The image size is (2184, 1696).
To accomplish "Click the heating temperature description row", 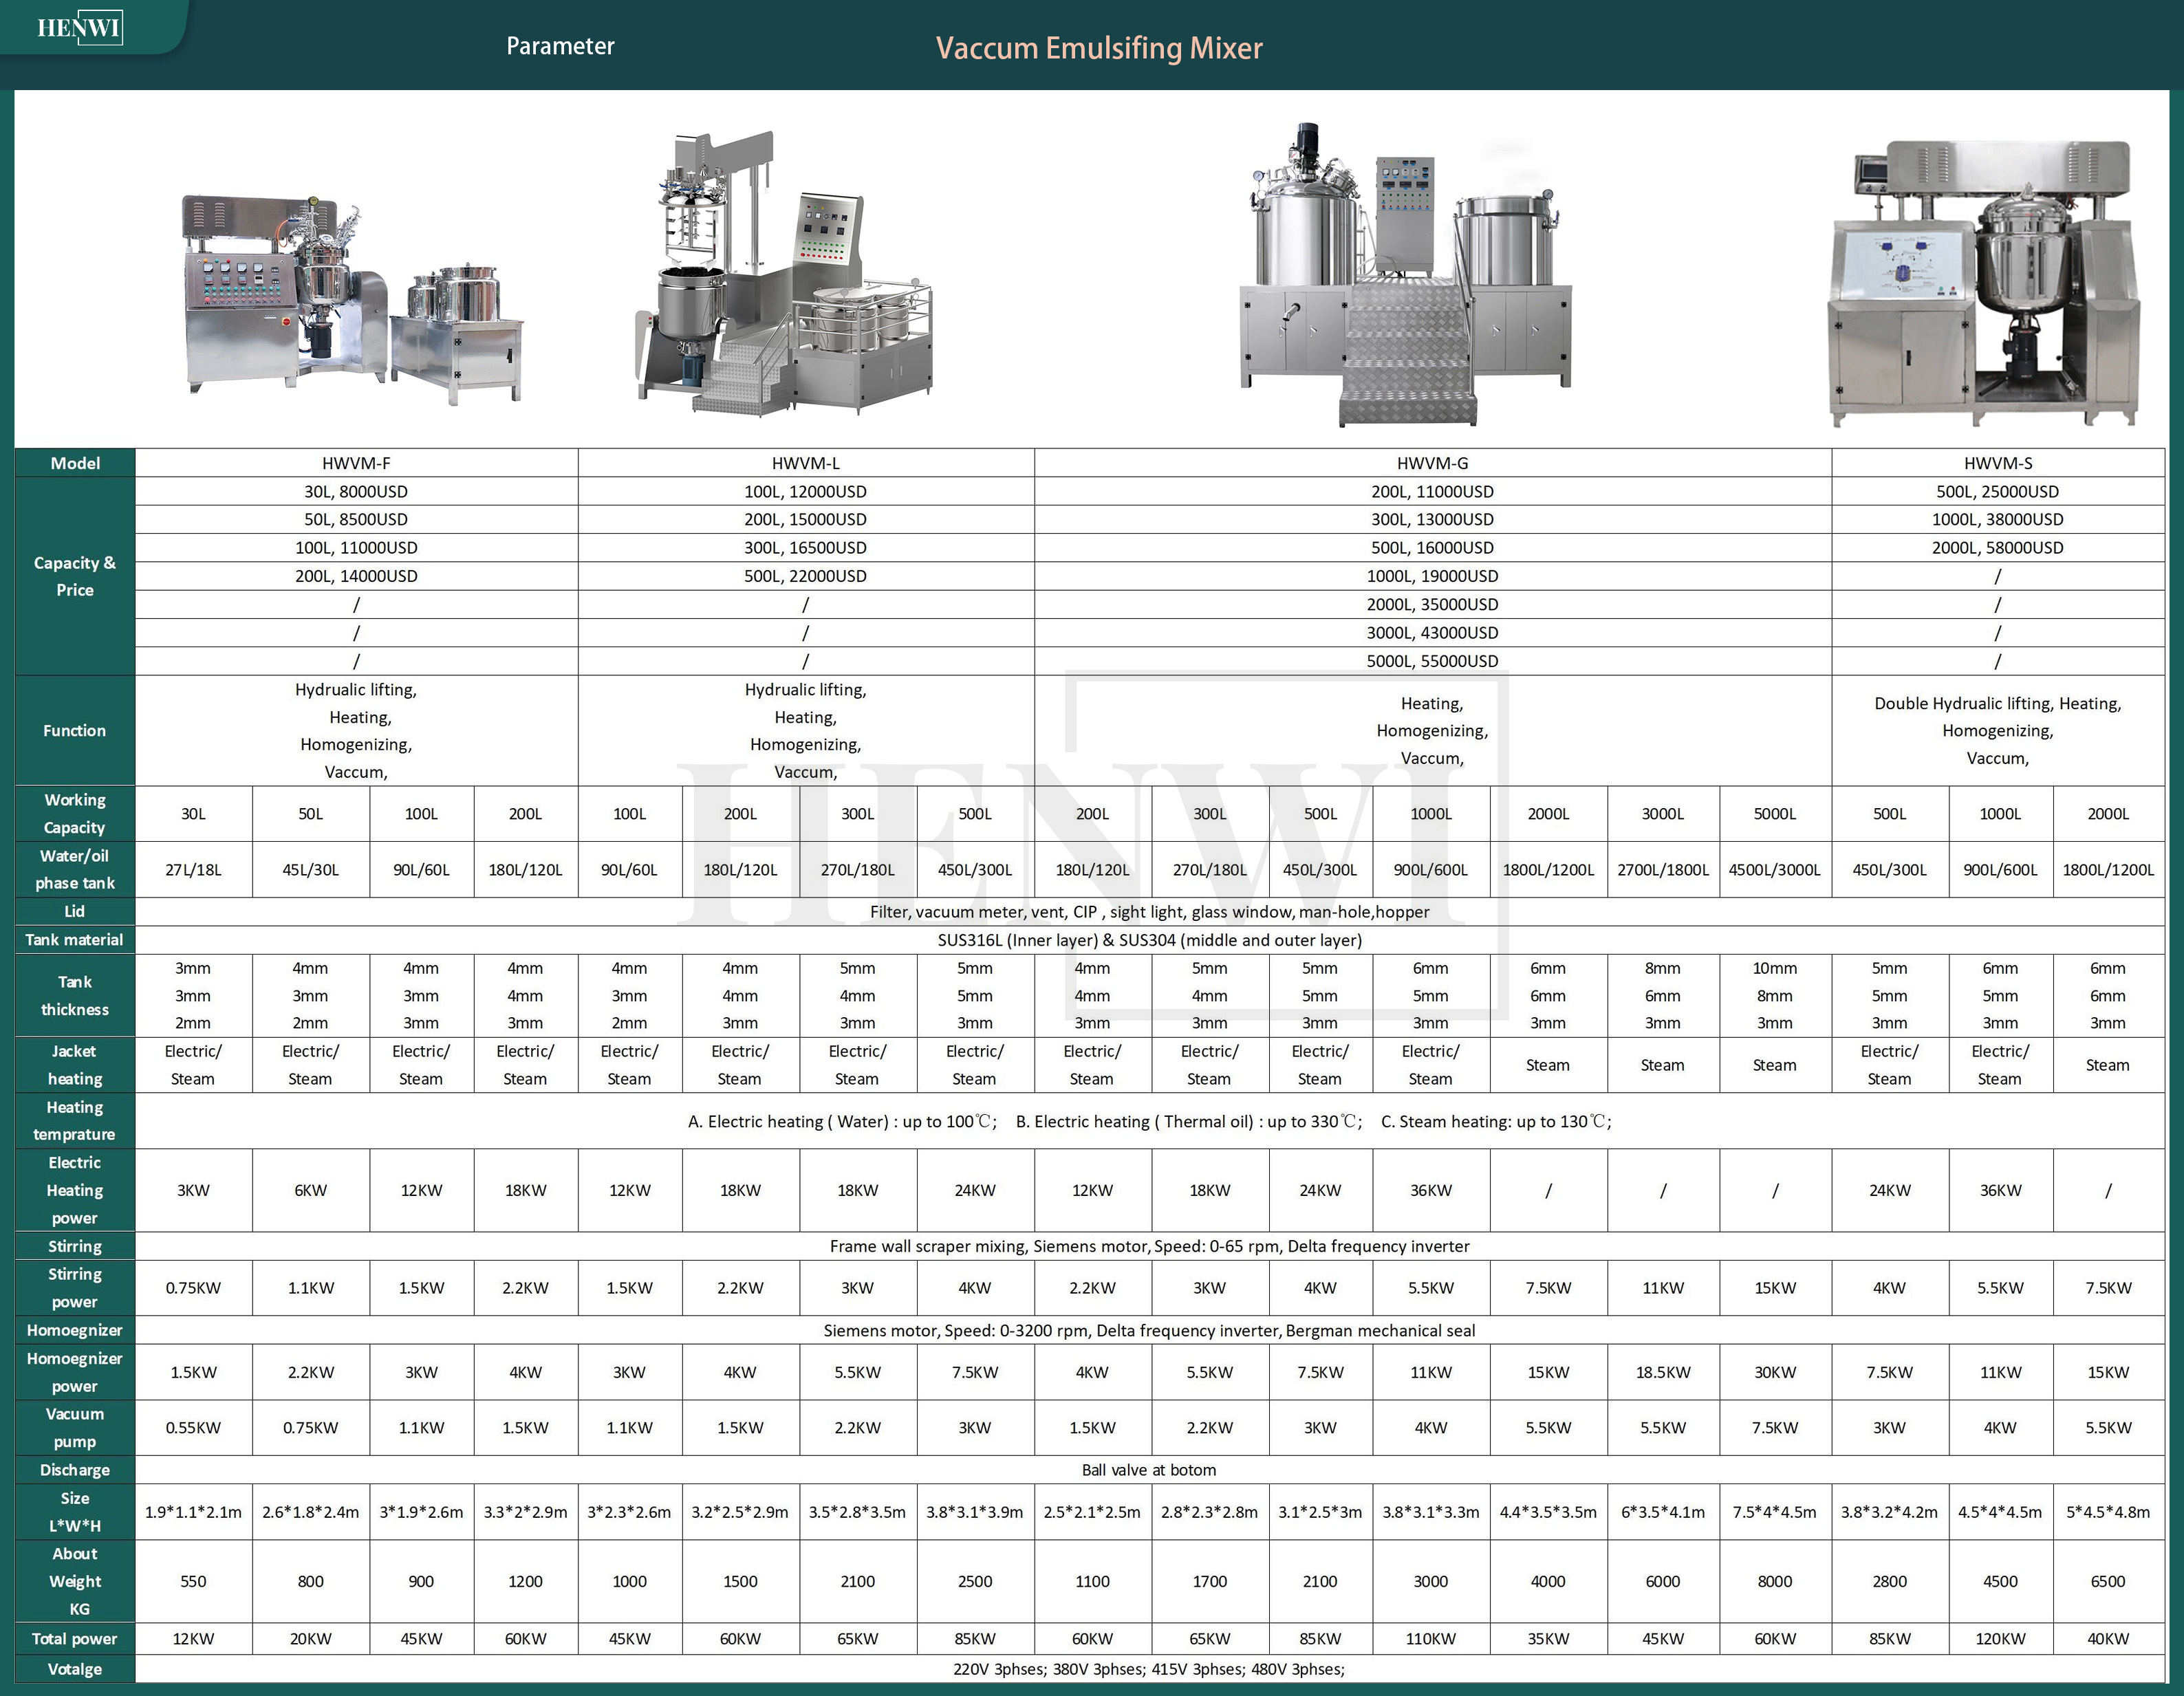I will tap(1150, 1121).
